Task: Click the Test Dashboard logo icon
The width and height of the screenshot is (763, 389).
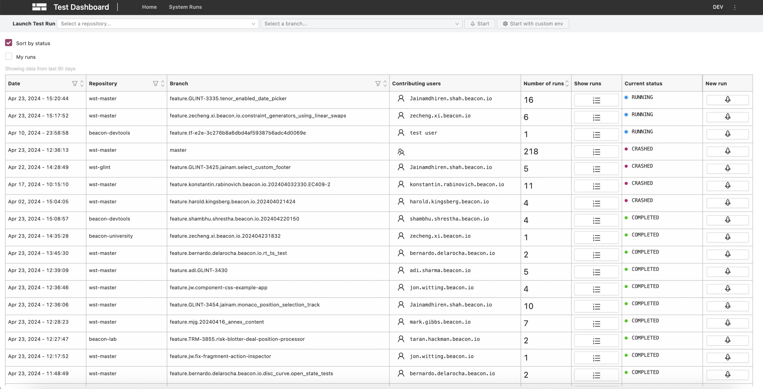Action: pyautogui.click(x=39, y=7)
